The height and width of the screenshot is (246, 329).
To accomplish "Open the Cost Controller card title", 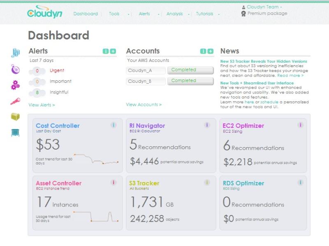I will 58,126.
